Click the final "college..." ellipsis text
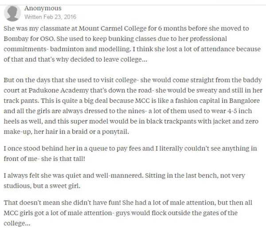 [x=17, y=223]
